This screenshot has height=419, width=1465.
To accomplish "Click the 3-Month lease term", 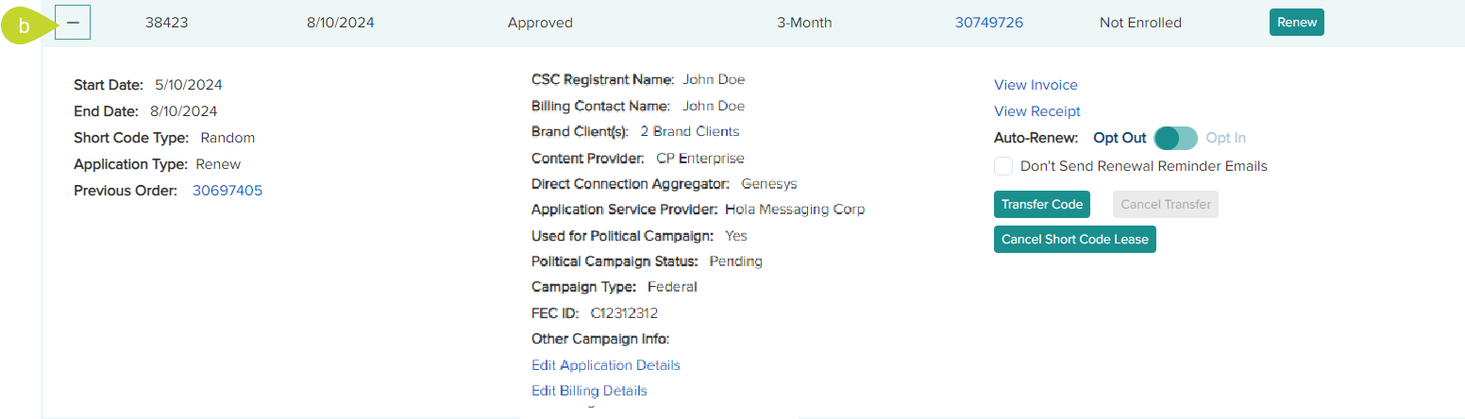I will [x=804, y=22].
